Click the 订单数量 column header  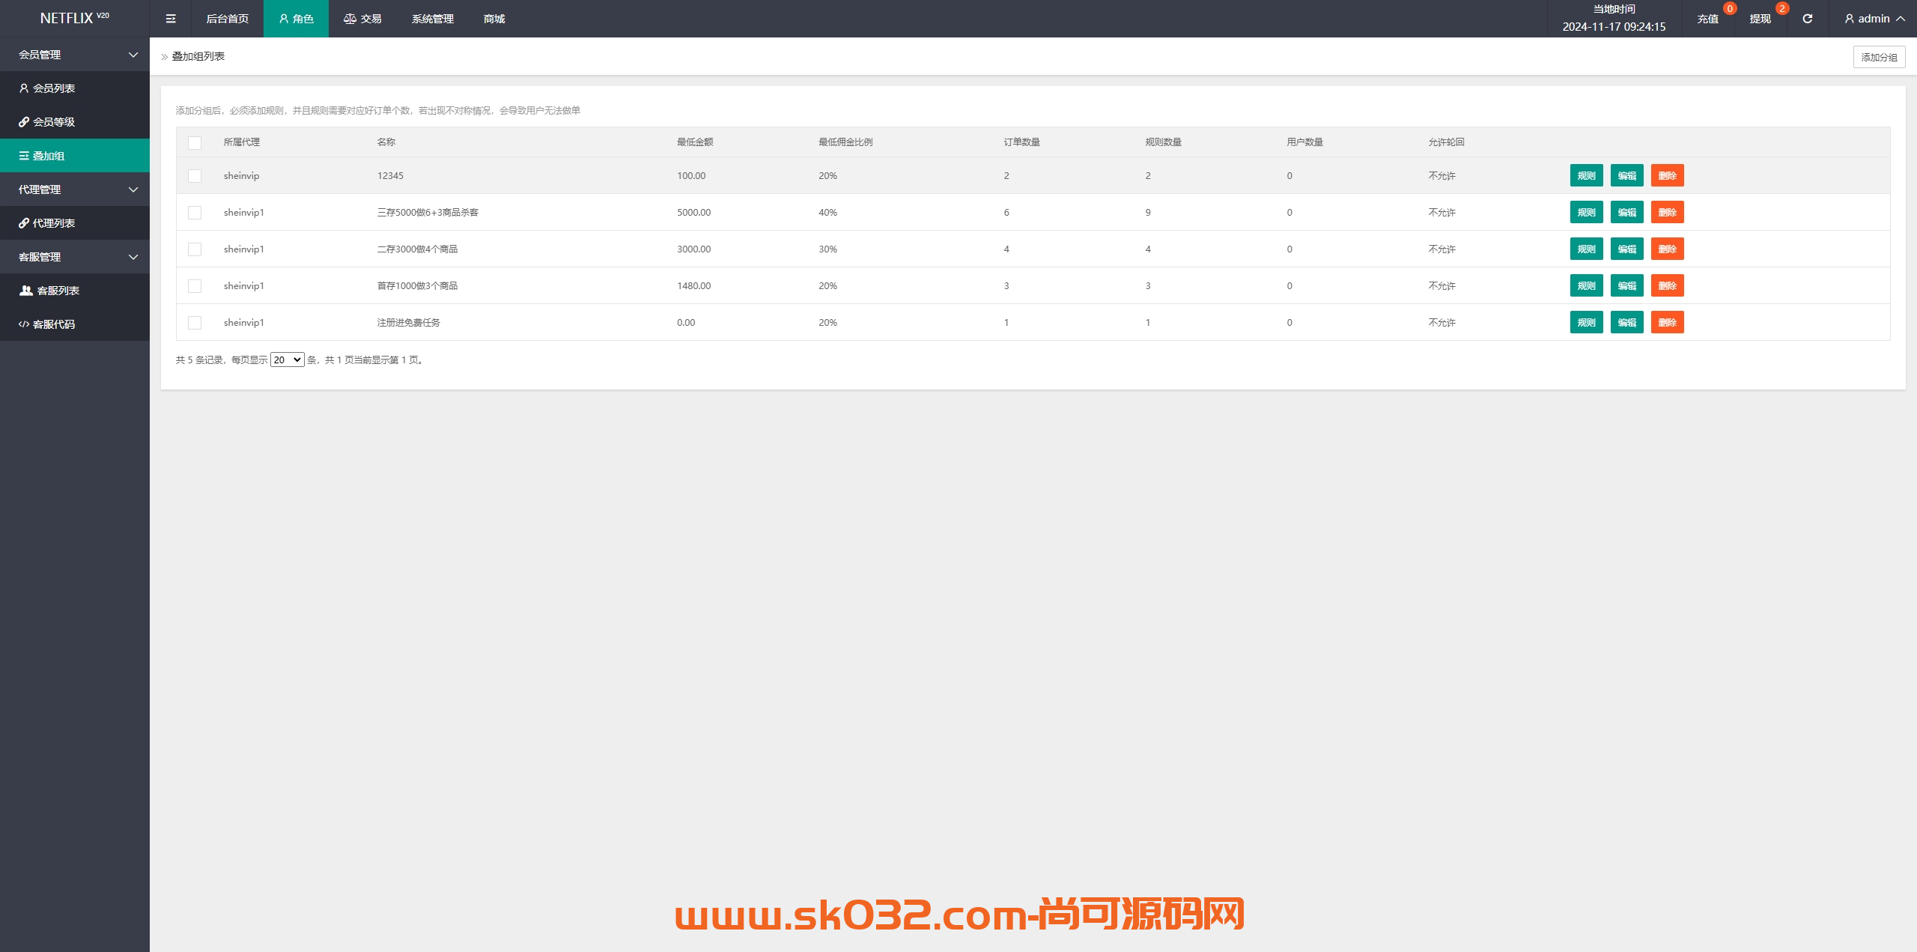(1022, 142)
